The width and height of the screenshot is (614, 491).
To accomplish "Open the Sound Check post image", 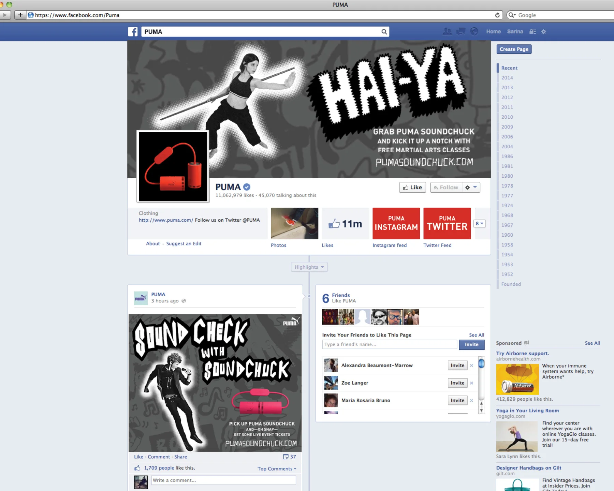I will (x=215, y=383).
